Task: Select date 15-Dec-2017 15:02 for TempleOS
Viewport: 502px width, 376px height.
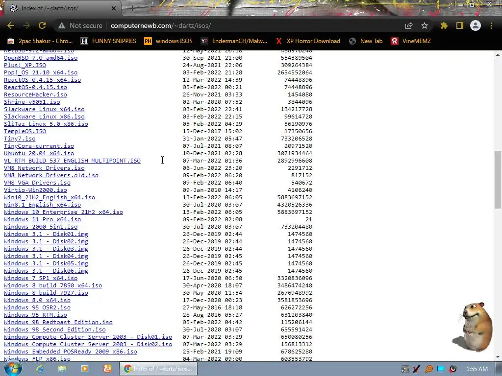Action: point(212,131)
